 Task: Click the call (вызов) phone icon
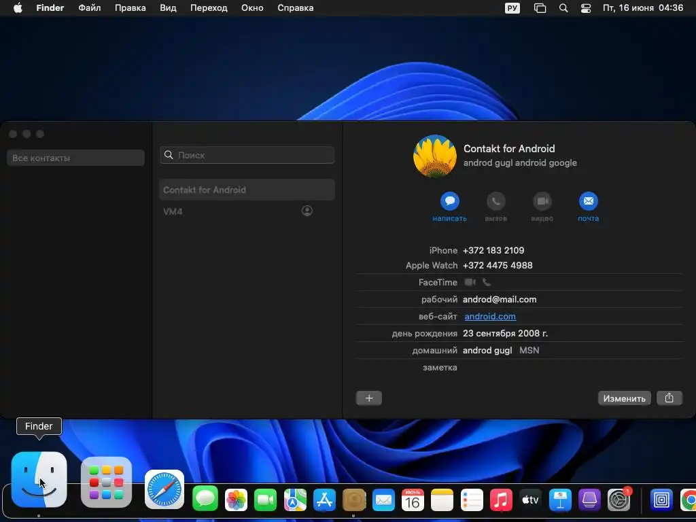495,201
